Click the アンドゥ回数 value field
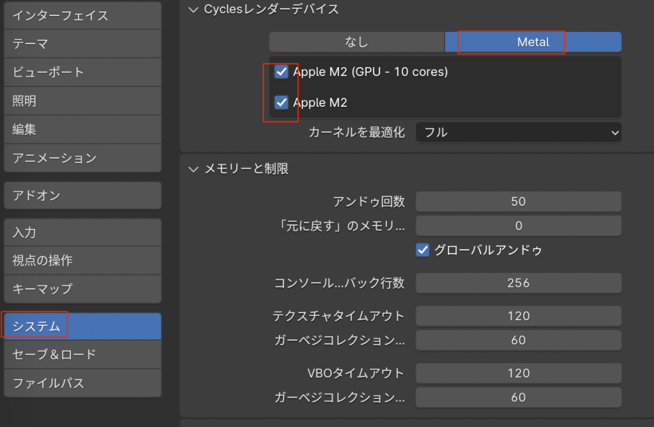 pyautogui.click(x=518, y=201)
